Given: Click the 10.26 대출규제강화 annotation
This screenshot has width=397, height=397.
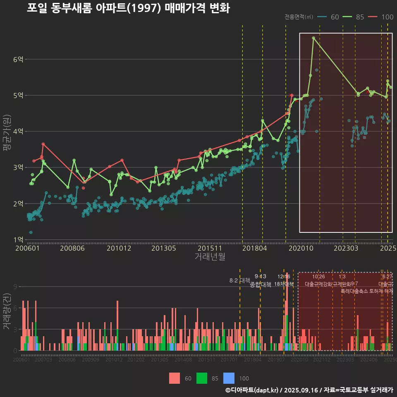Looking at the screenshot, I should pos(318,280).
